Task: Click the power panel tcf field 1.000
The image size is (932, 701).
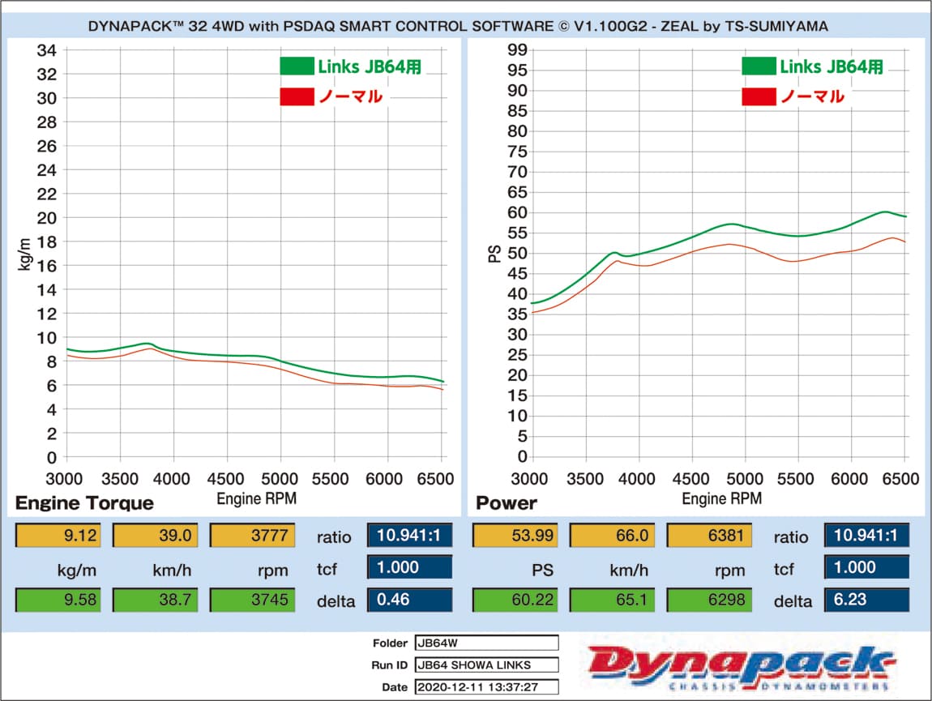Action: [866, 567]
